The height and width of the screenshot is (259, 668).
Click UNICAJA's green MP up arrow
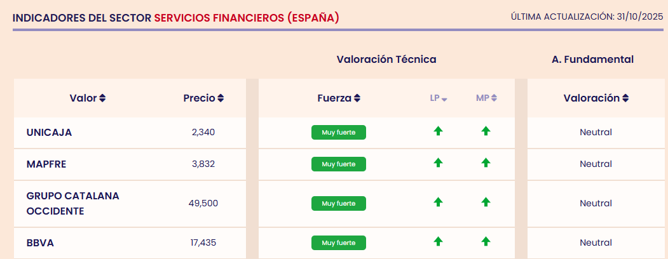(x=486, y=131)
